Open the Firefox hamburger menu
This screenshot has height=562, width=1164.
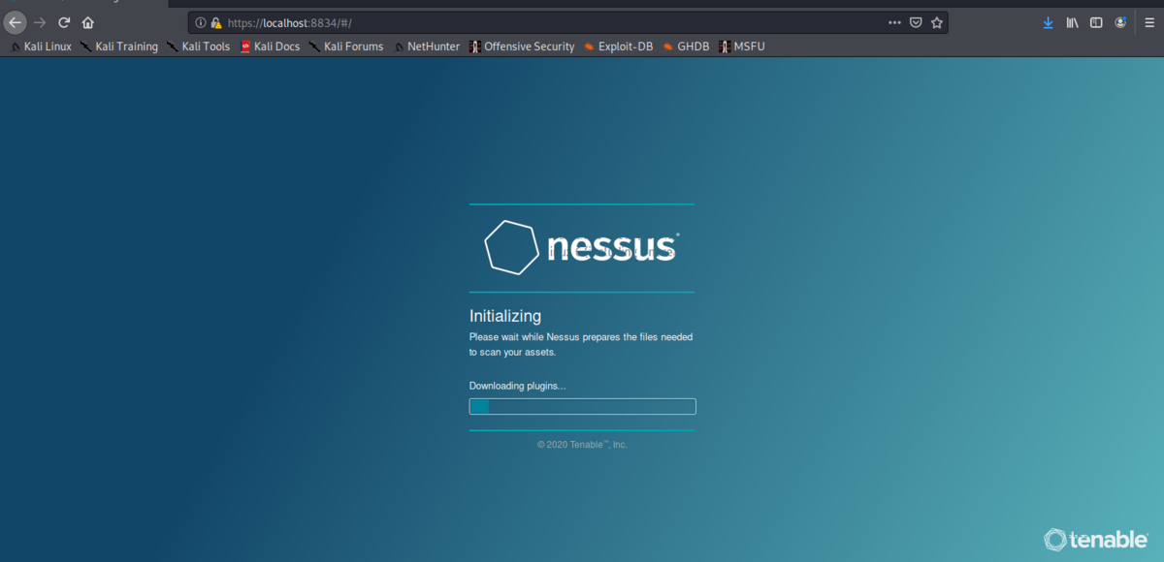(x=1149, y=22)
